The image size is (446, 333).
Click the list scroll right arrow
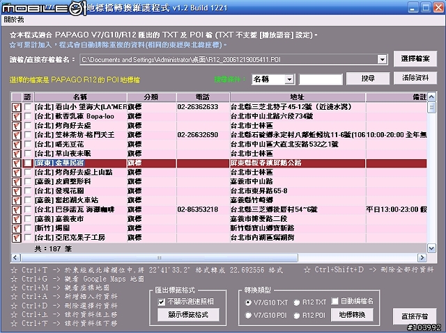pos(422,258)
